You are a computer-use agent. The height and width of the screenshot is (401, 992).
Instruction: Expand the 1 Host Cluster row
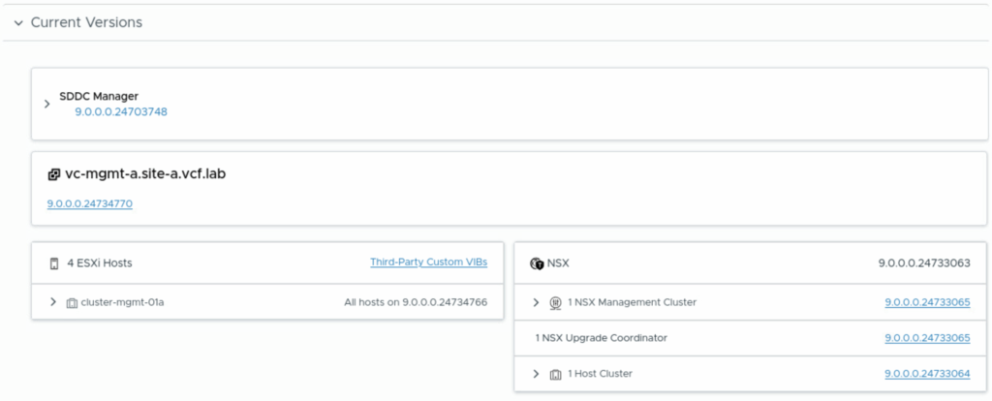tap(536, 374)
